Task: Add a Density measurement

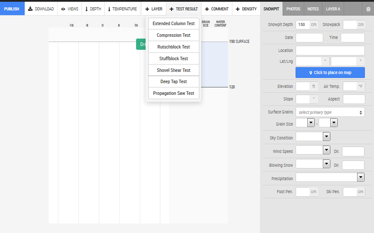Action: click(x=246, y=9)
